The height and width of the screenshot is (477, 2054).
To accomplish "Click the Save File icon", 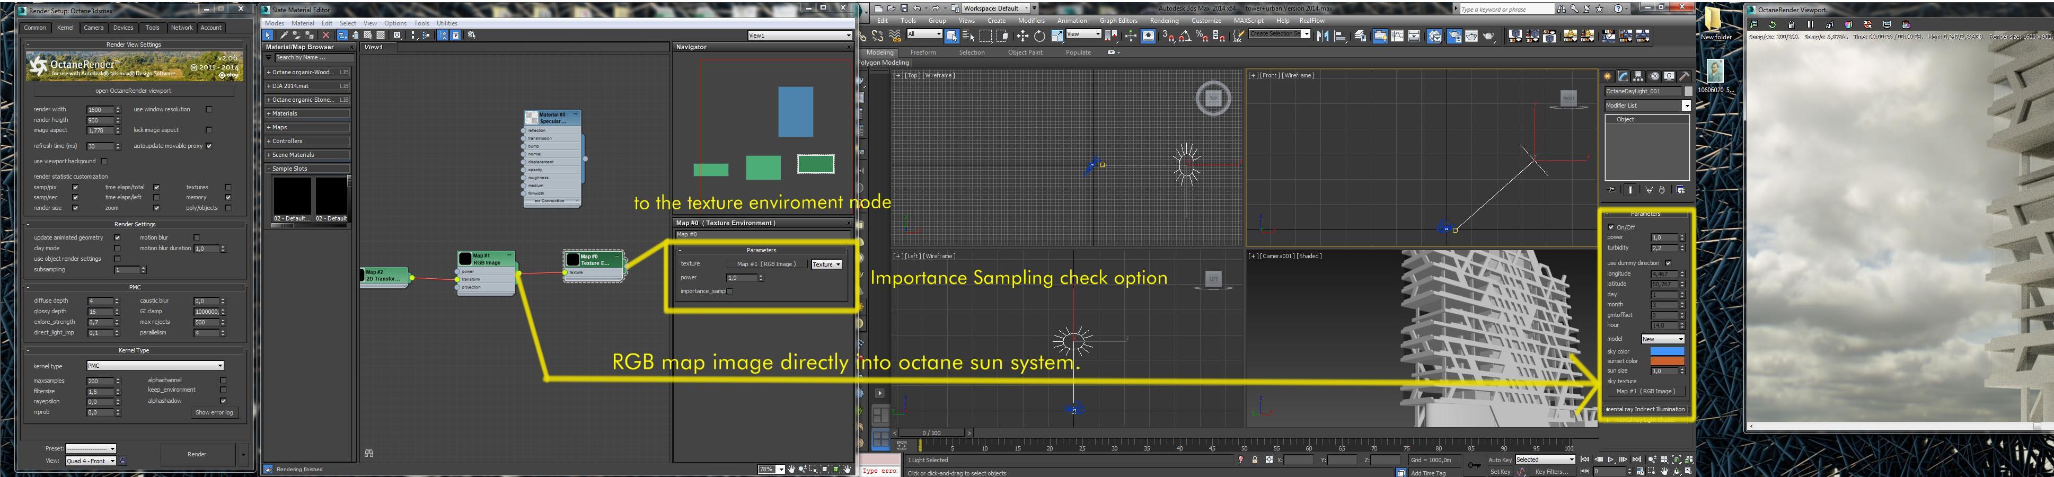I will pos(903,8).
